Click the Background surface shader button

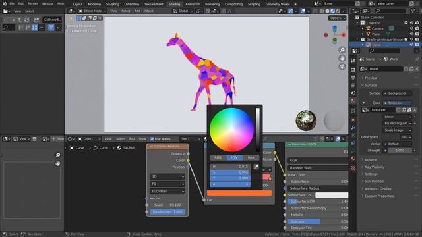tap(397, 93)
